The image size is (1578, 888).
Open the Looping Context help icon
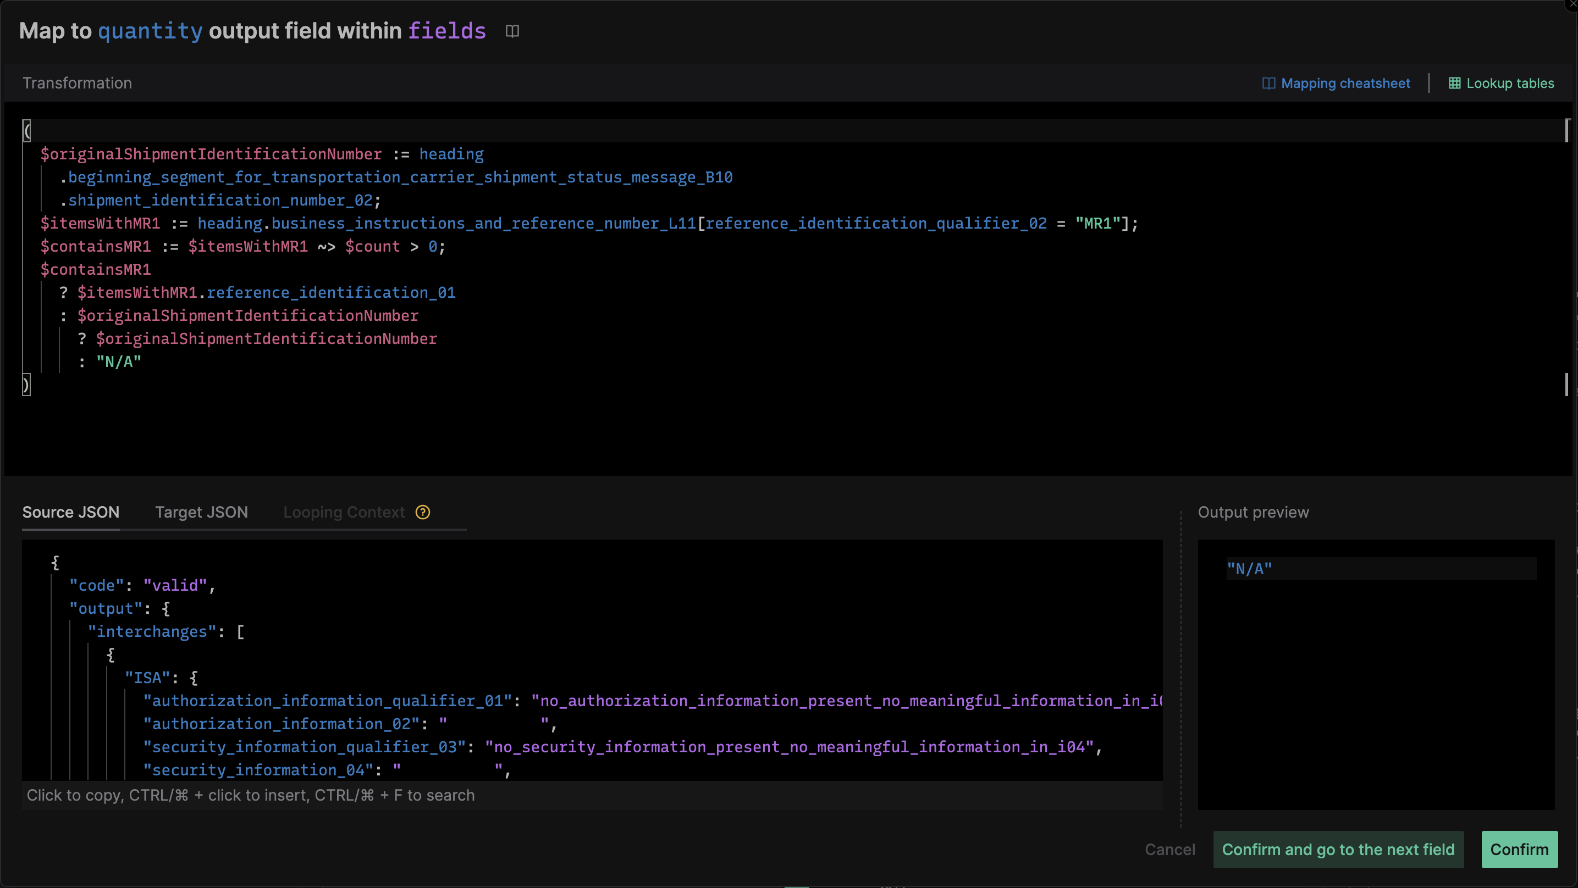[x=423, y=512]
